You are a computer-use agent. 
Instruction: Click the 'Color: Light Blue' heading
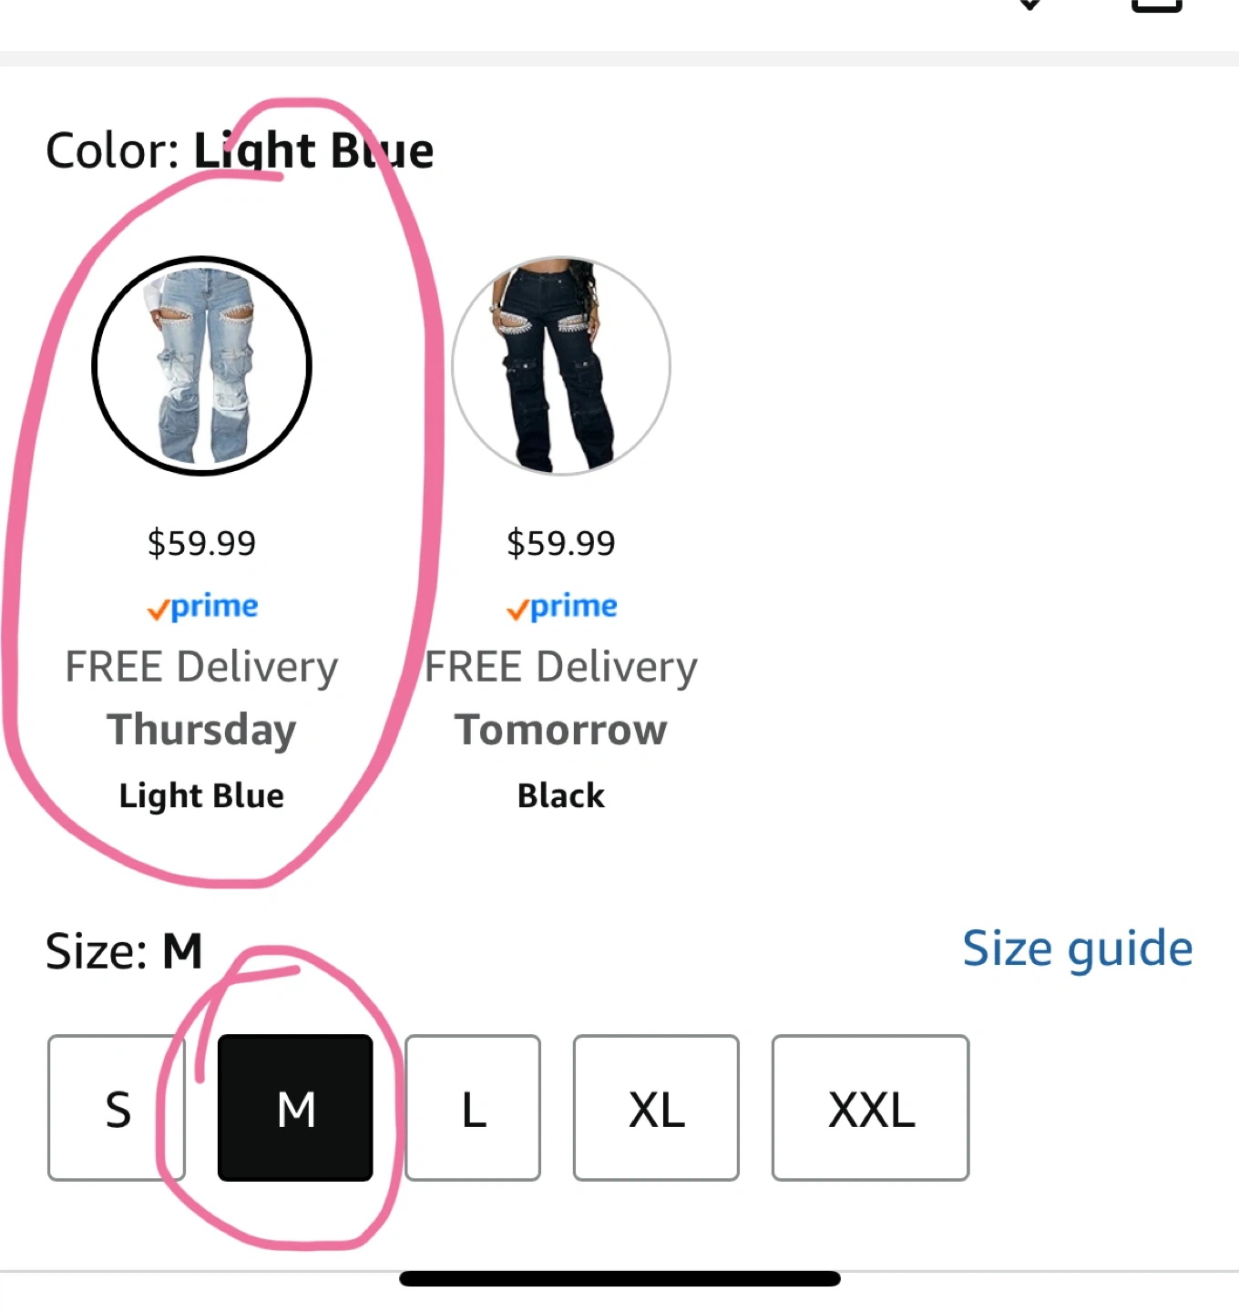pos(240,150)
